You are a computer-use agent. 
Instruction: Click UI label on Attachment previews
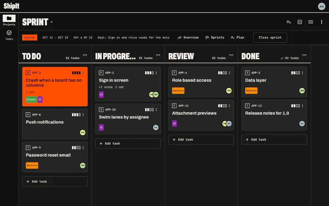pyautogui.click(x=174, y=123)
